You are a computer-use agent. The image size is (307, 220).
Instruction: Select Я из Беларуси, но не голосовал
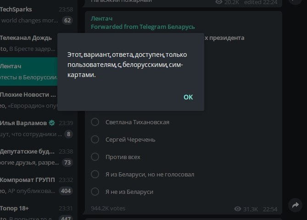[95, 174]
